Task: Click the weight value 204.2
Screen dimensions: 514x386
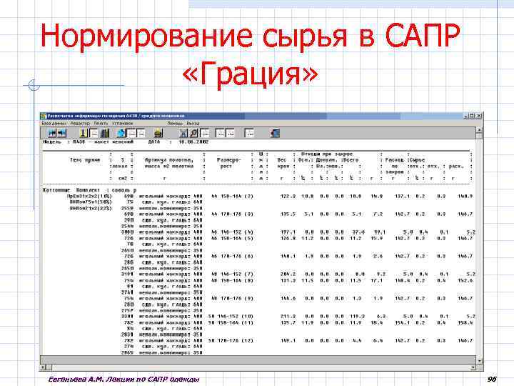Action: point(288,274)
